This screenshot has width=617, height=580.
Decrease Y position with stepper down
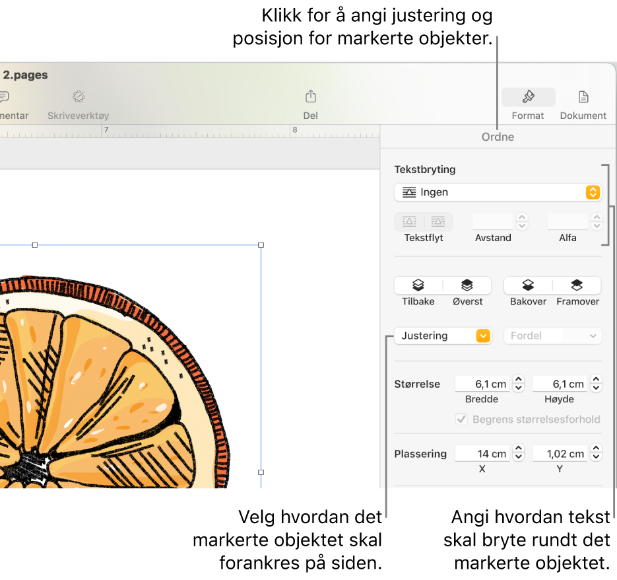[596, 457]
